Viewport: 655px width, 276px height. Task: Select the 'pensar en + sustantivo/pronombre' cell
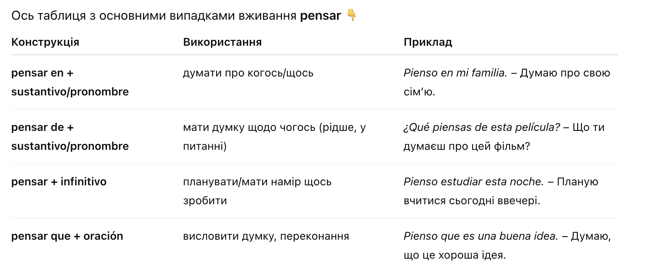click(x=70, y=82)
